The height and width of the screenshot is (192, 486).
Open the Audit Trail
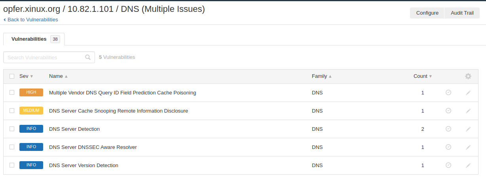[x=462, y=13]
